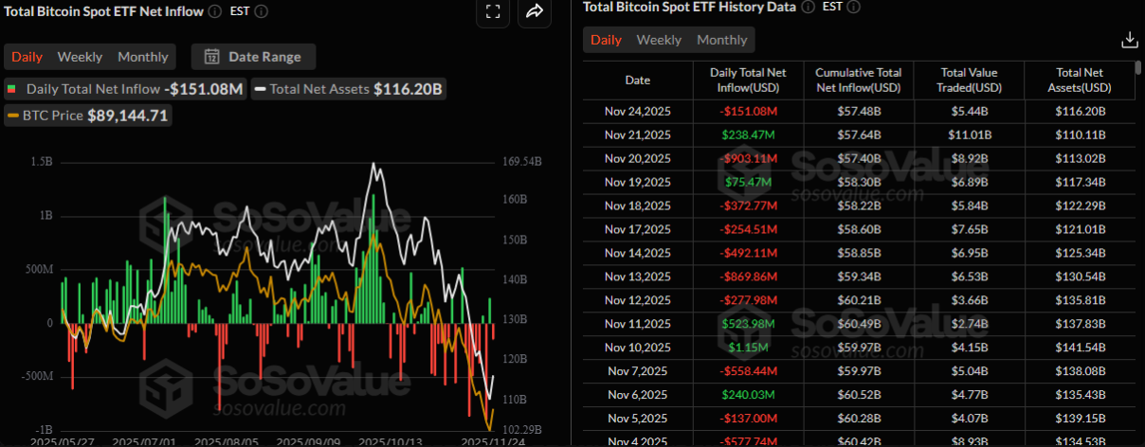Switch chart to Monthly view
The image size is (1145, 447).
click(142, 57)
